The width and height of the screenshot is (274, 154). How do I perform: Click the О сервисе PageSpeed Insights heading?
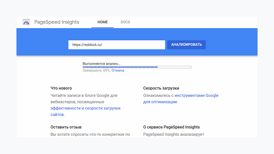[171, 127]
